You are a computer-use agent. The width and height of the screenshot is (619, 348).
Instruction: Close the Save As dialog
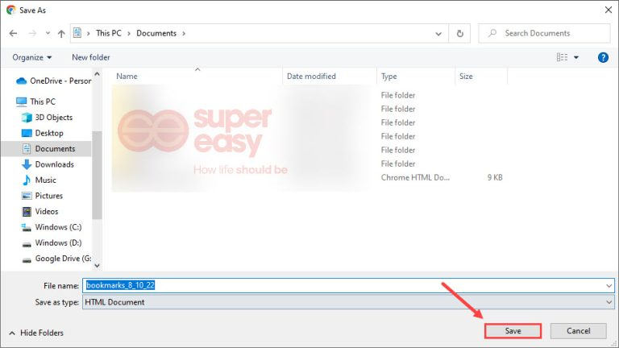[x=609, y=10]
